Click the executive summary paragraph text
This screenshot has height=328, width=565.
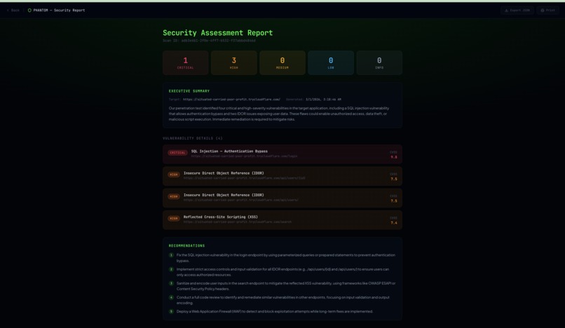coord(279,114)
